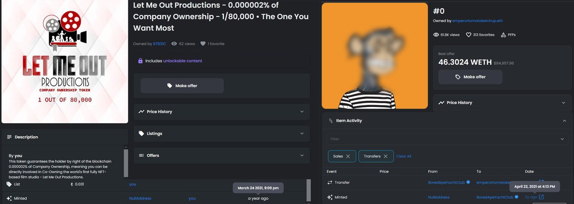This screenshot has width=574, height=204.
Task: Open owner link 67831C
Action: click(x=159, y=43)
